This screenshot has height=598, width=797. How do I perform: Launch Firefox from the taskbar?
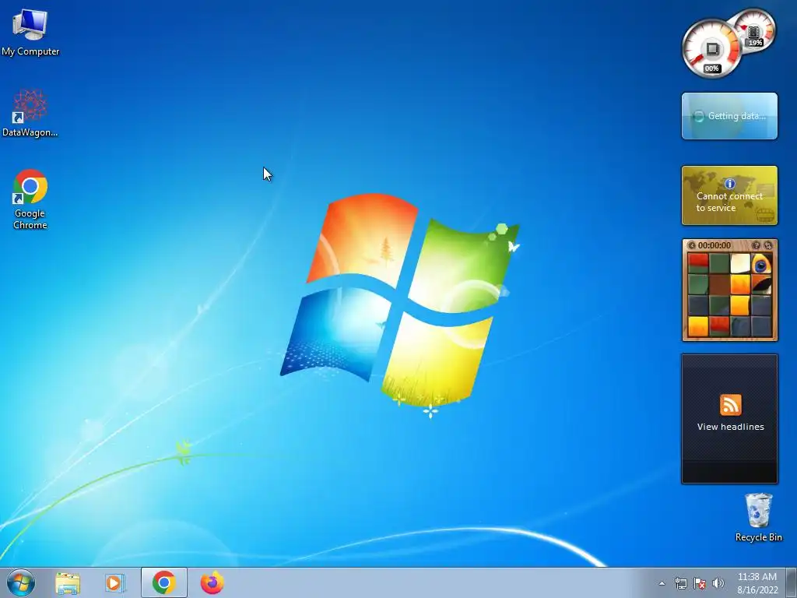(212, 582)
